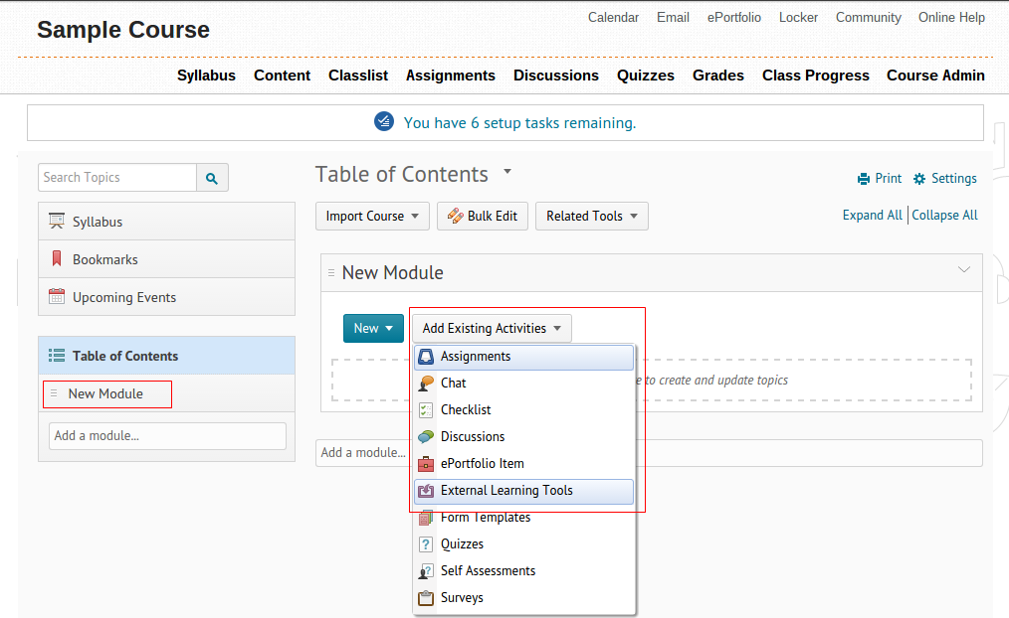The height and width of the screenshot is (618, 1009).
Task: Choose Discussions in the activities menu
Action: (523, 437)
